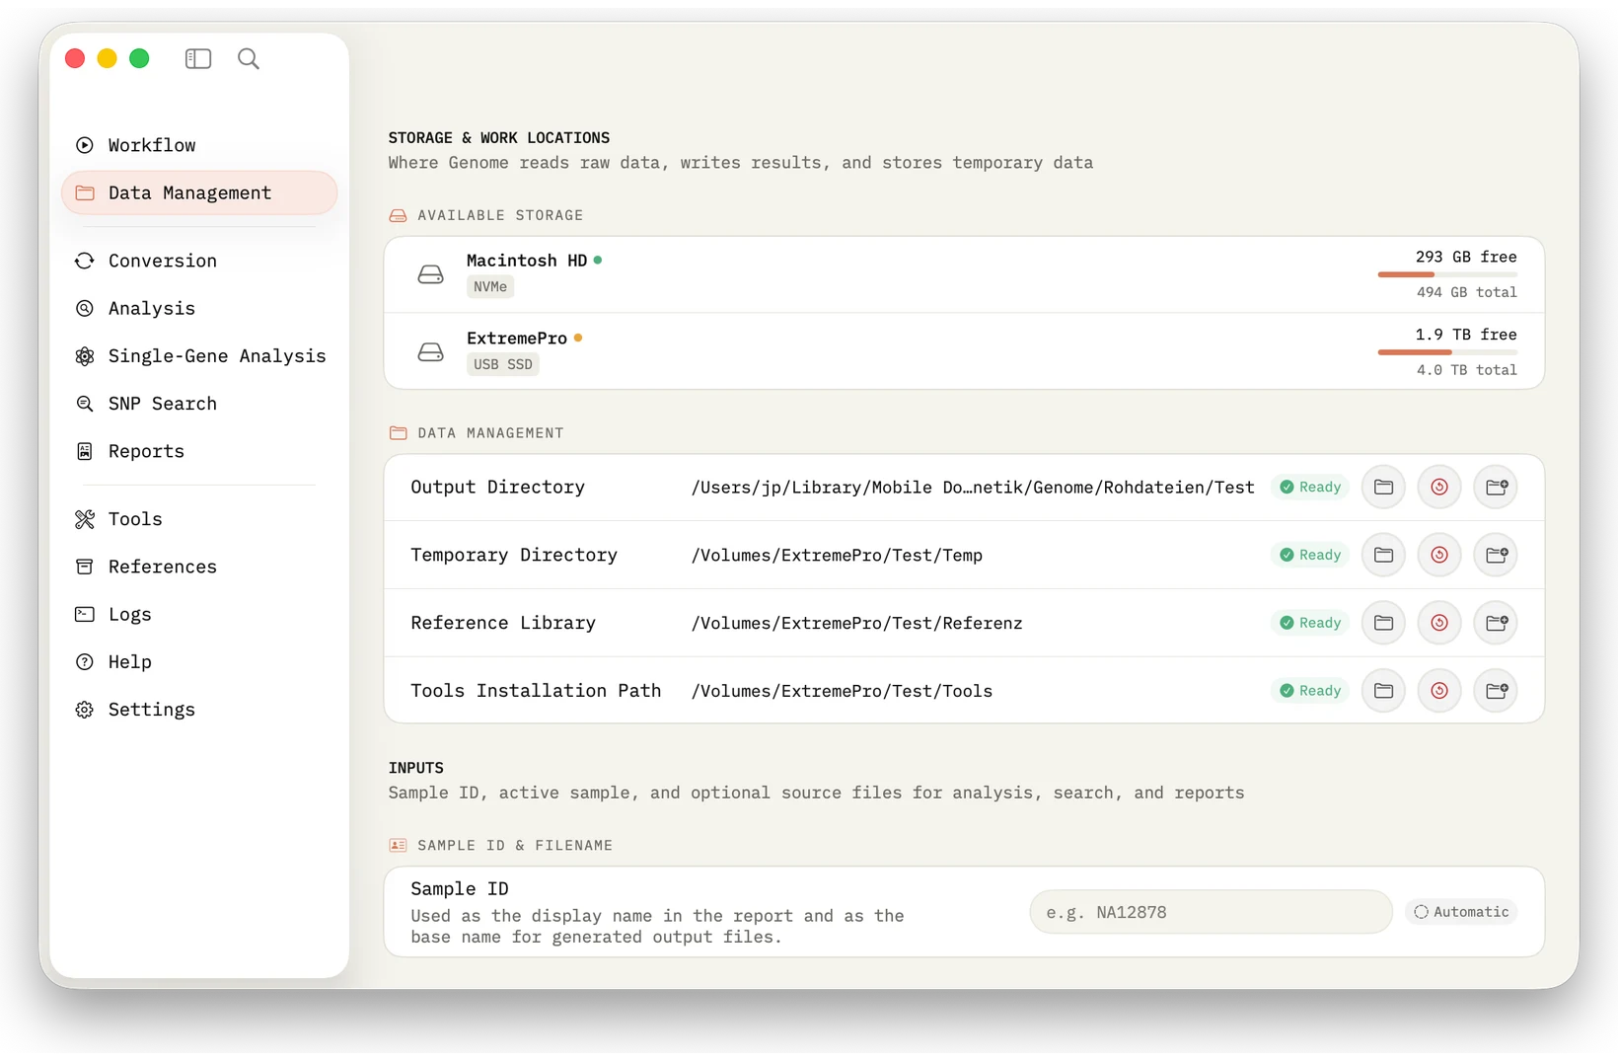Choose folder for Temporary Directory
1618x1061 pixels.
[1383, 555]
